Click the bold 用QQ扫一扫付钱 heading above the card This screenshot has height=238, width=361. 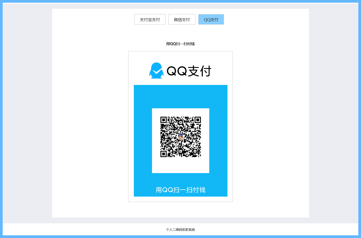coord(180,44)
